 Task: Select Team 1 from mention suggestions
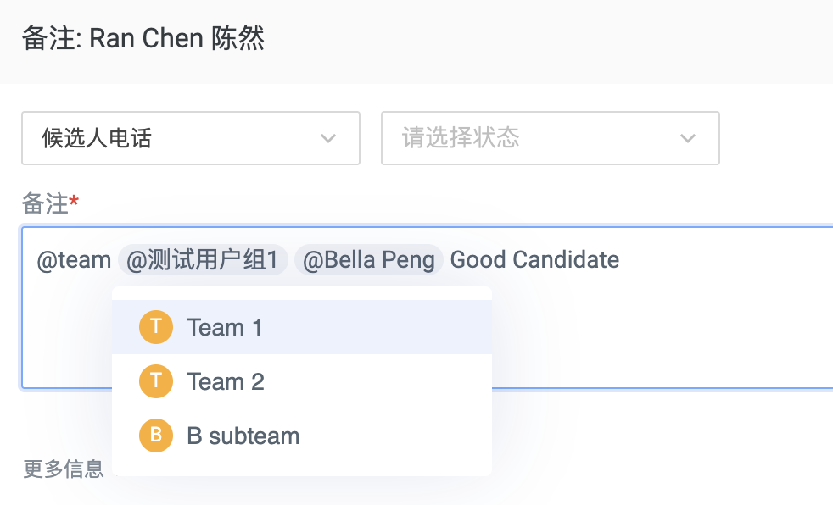pos(302,327)
